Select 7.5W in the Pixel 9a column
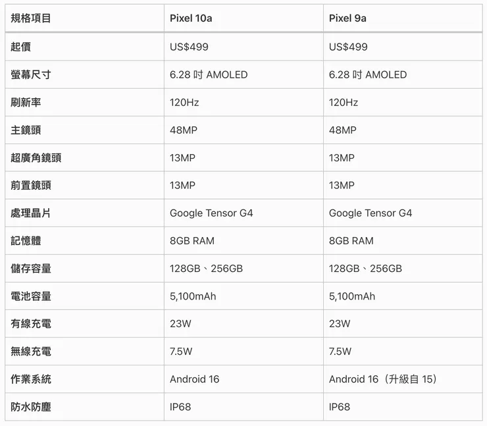Screen dimensions: 487x426 tap(340, 351)
